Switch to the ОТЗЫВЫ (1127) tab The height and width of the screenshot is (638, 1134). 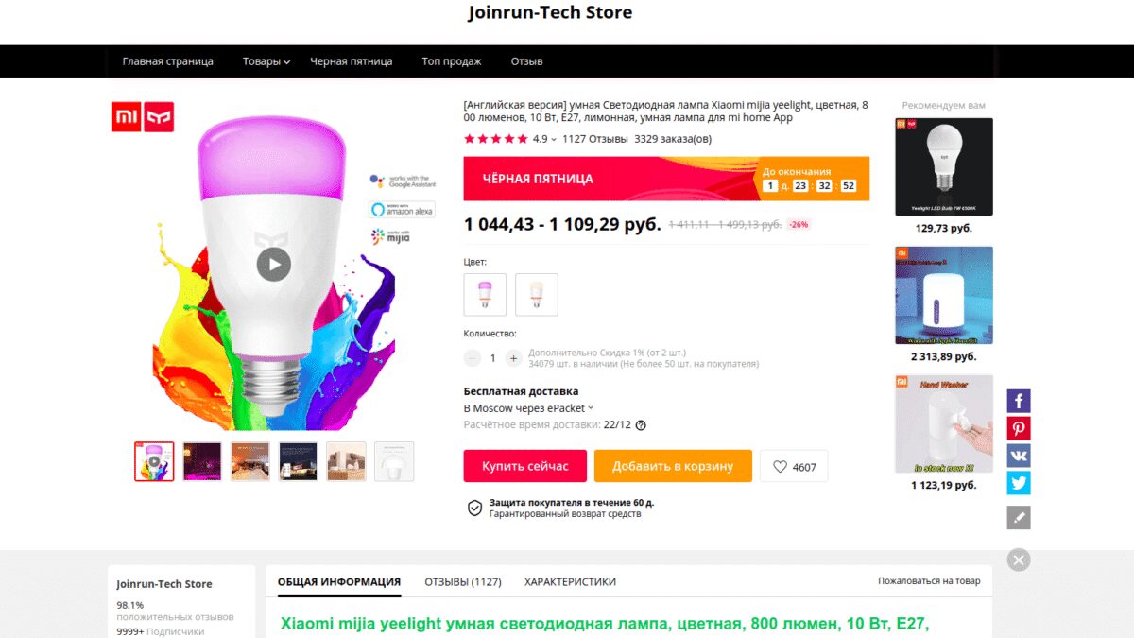point(462,582)
